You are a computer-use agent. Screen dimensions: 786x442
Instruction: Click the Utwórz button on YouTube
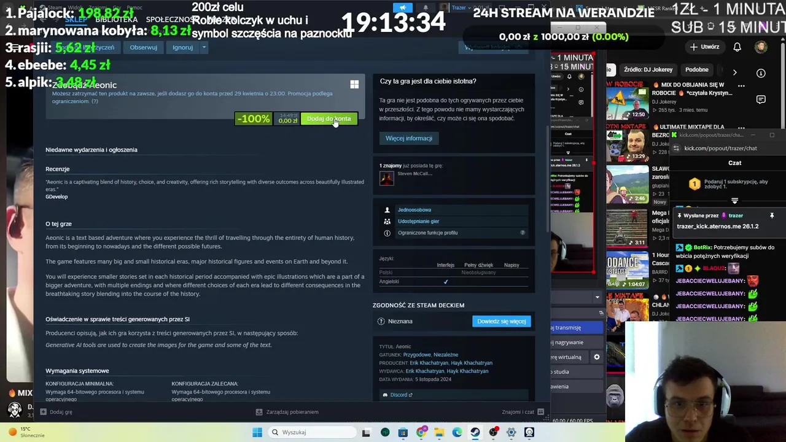click(704, 47)
